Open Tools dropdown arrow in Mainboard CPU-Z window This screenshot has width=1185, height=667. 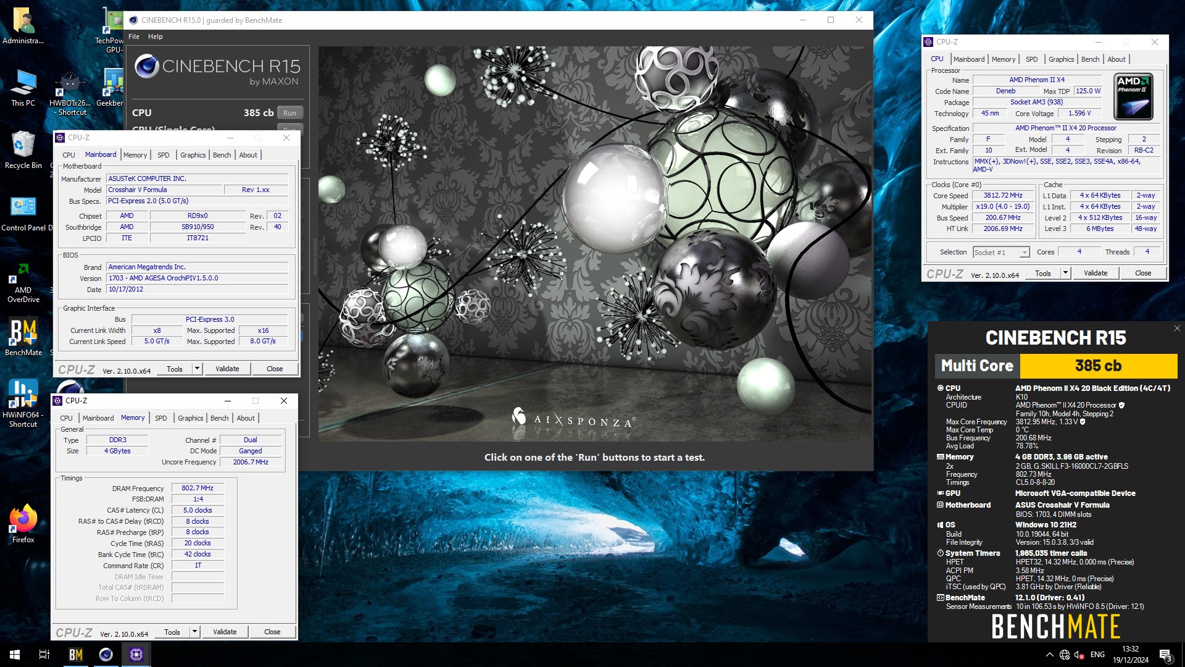[x=197, y=369]
